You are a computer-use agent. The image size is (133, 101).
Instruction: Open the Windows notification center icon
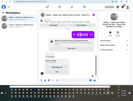[130, 93]
